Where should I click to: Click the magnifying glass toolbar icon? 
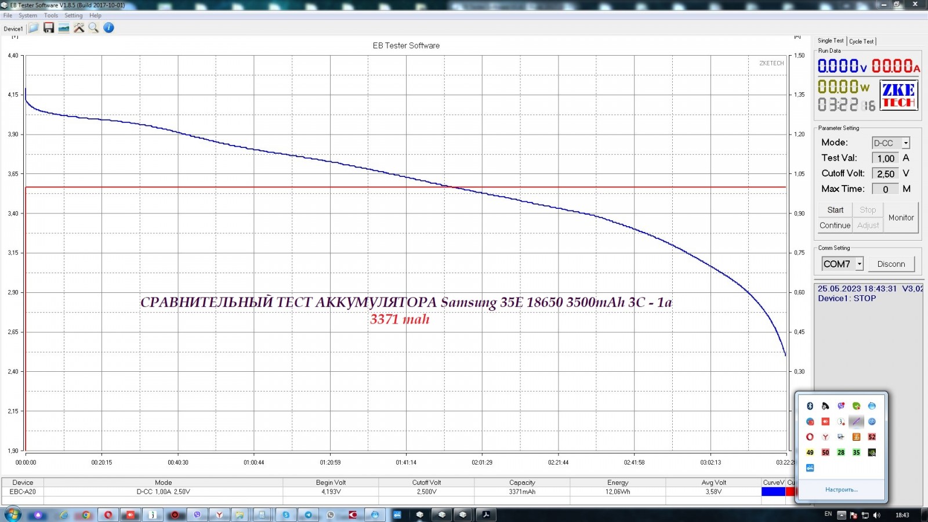coord(93,28)
